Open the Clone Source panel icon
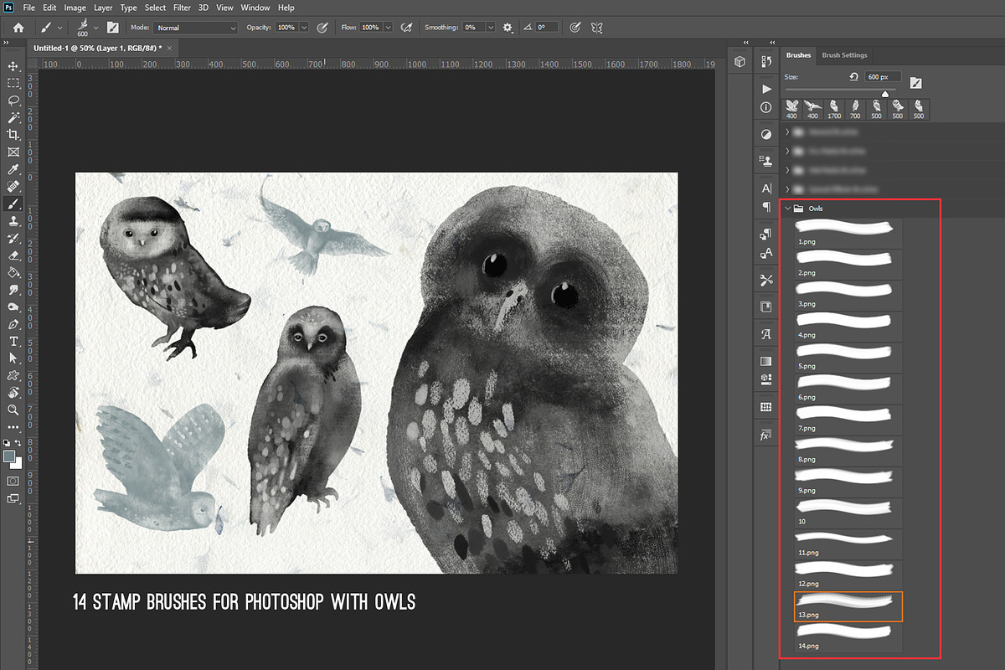The height and width of the screenshot is (670, 1005). (x=765, y=161)
